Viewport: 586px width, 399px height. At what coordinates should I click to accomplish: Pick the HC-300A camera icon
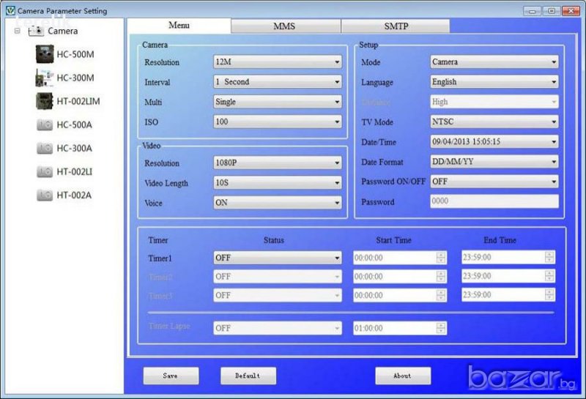[x=45, y=148]
